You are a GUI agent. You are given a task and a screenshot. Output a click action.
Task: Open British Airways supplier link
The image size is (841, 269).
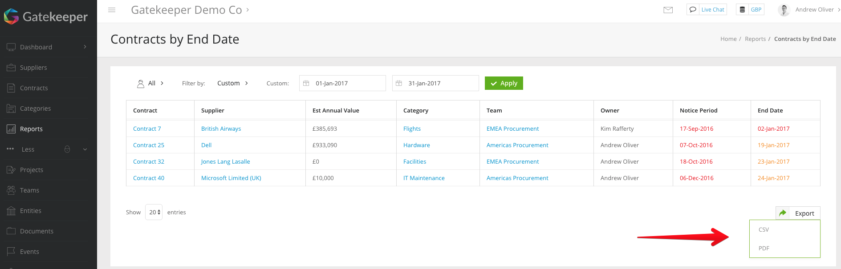(x=221, y=128)
